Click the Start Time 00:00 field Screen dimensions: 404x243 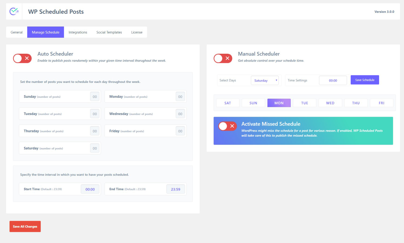pyautogui.click(x=90, y=189)
